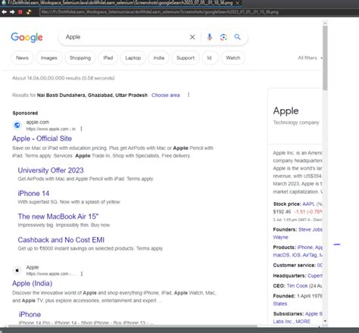Expand the All filters dropdown
Image resolution: width=359 pixels, height=333 pixels.
(x=310, y=58)
